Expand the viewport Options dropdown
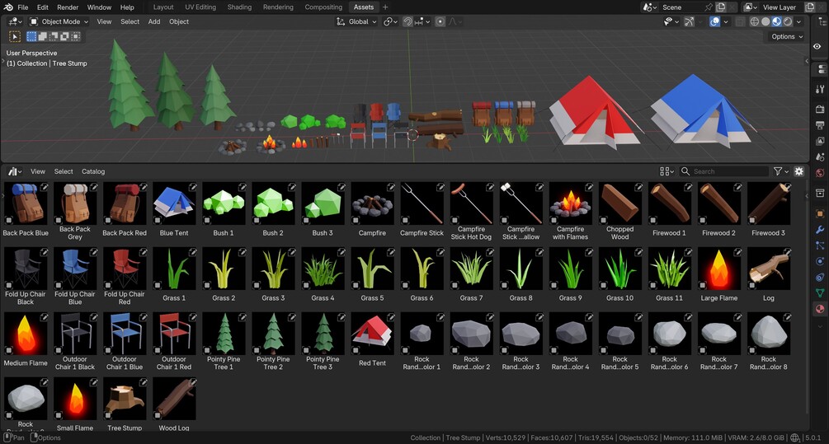The image size is (829, 444). click(787, 36)
